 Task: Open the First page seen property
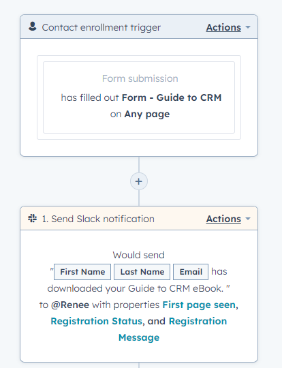[199, 305]
